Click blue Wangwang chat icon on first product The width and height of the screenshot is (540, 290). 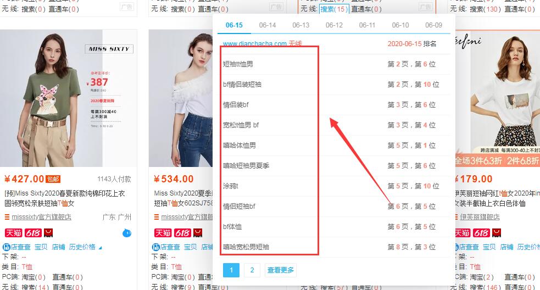127,233
